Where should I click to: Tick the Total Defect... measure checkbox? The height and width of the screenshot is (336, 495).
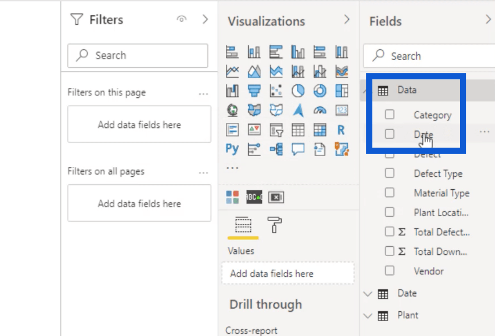click(x=389, y=232)
